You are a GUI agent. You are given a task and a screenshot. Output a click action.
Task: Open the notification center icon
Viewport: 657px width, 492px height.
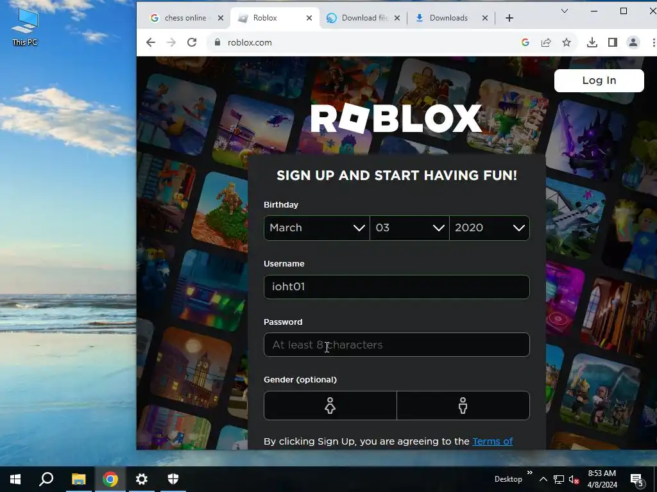637,480
